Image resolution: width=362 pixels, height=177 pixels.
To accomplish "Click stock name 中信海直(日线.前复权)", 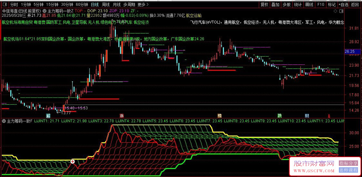I will [21, 11].
